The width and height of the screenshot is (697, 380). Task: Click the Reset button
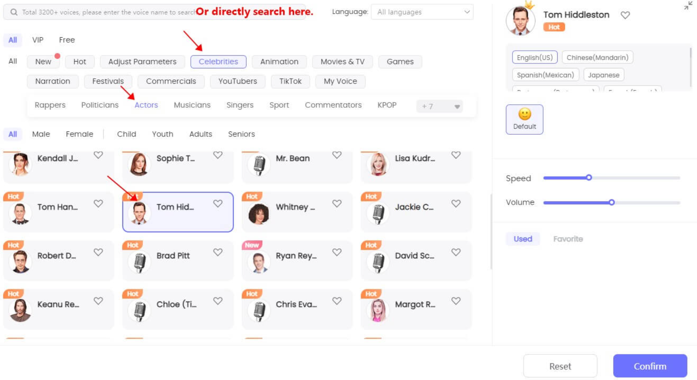(x=560, y=366)
